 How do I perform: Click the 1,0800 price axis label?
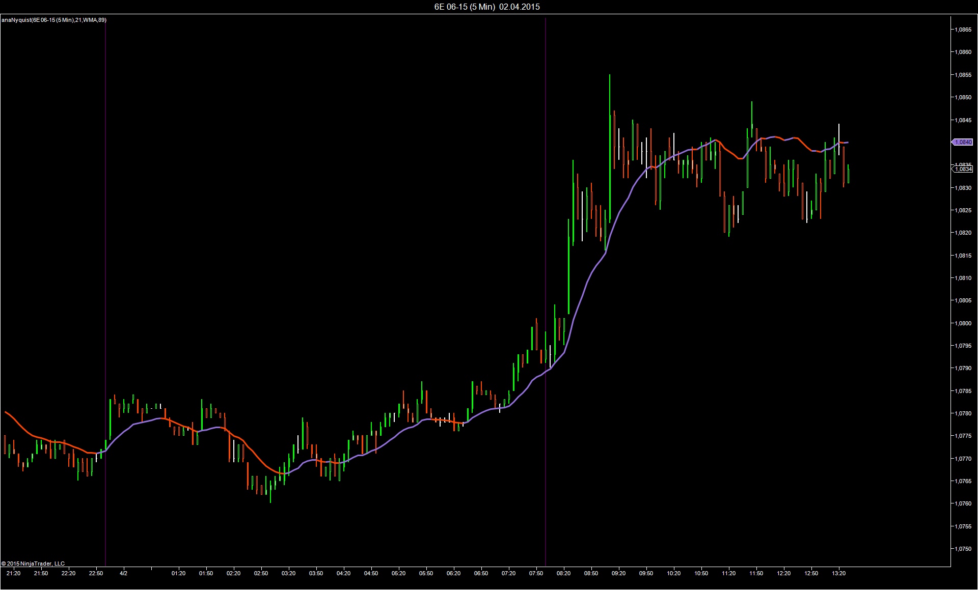[963, 323]
